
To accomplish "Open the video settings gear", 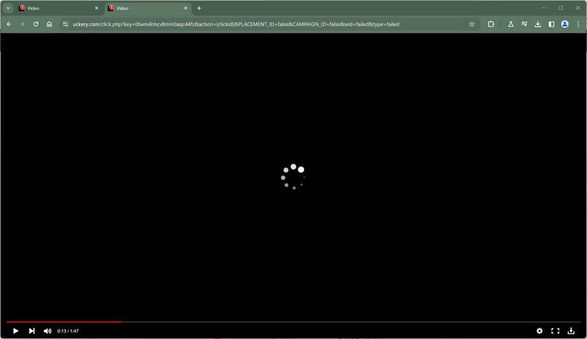I will coord(539,330).
